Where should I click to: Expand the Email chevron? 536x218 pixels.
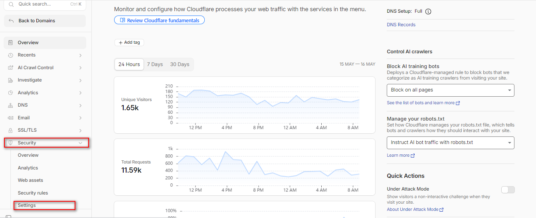pyautogui.click(x=81, y=118)
